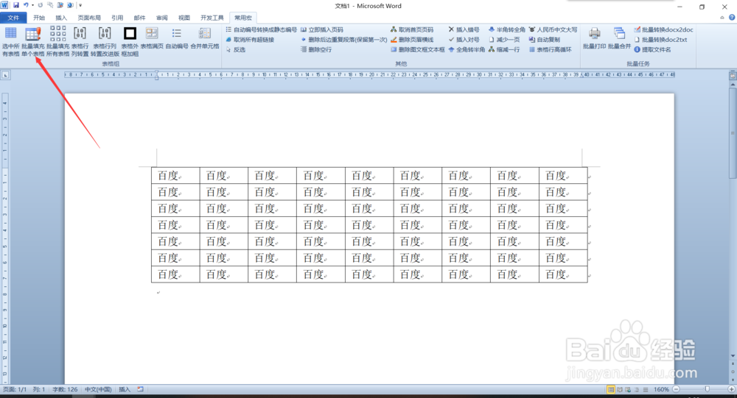This screenshot has width=737, height=398.
Task: Open Undo history dropdown arrow
Action: pyautogui.click(x=32, y=5)
